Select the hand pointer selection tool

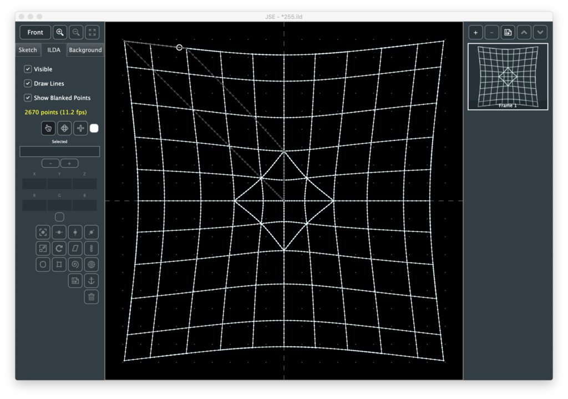pyautogui.click(x=48, y=128)
